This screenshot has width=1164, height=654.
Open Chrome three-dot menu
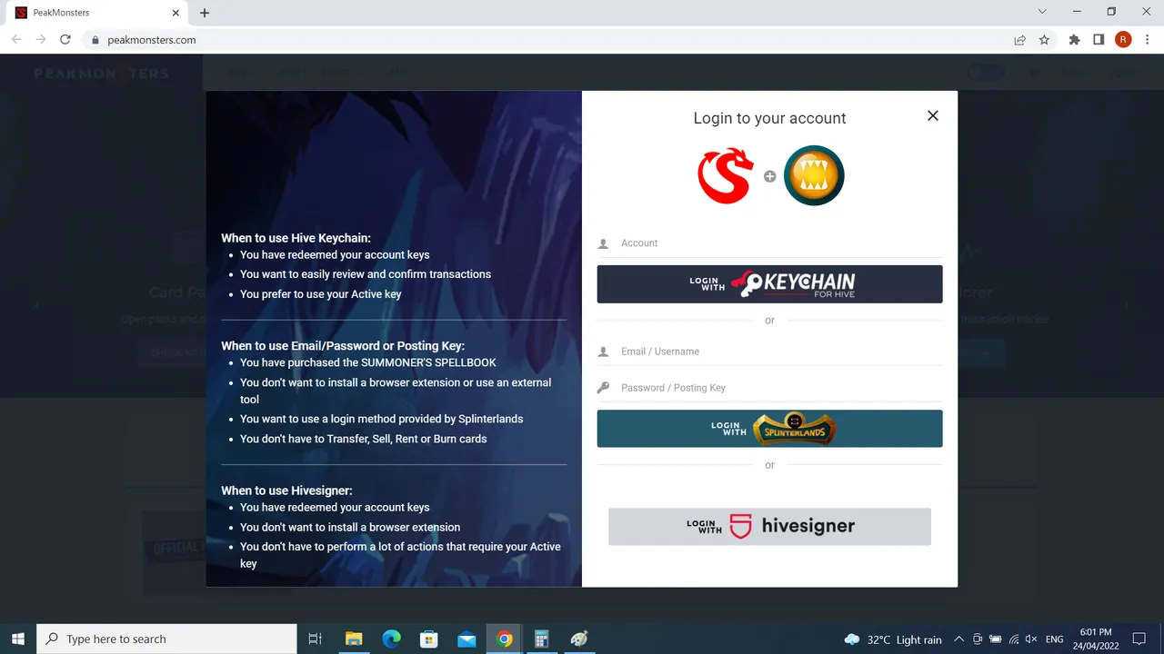click(x=1148, y=40)
